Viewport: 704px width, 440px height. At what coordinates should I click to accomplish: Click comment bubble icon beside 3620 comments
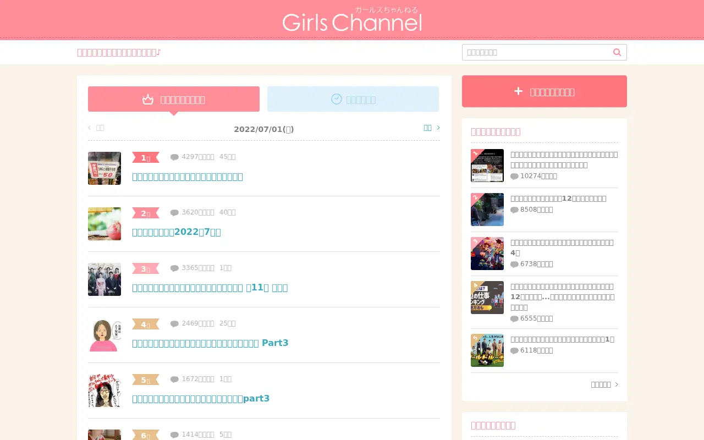pos(174,212)
